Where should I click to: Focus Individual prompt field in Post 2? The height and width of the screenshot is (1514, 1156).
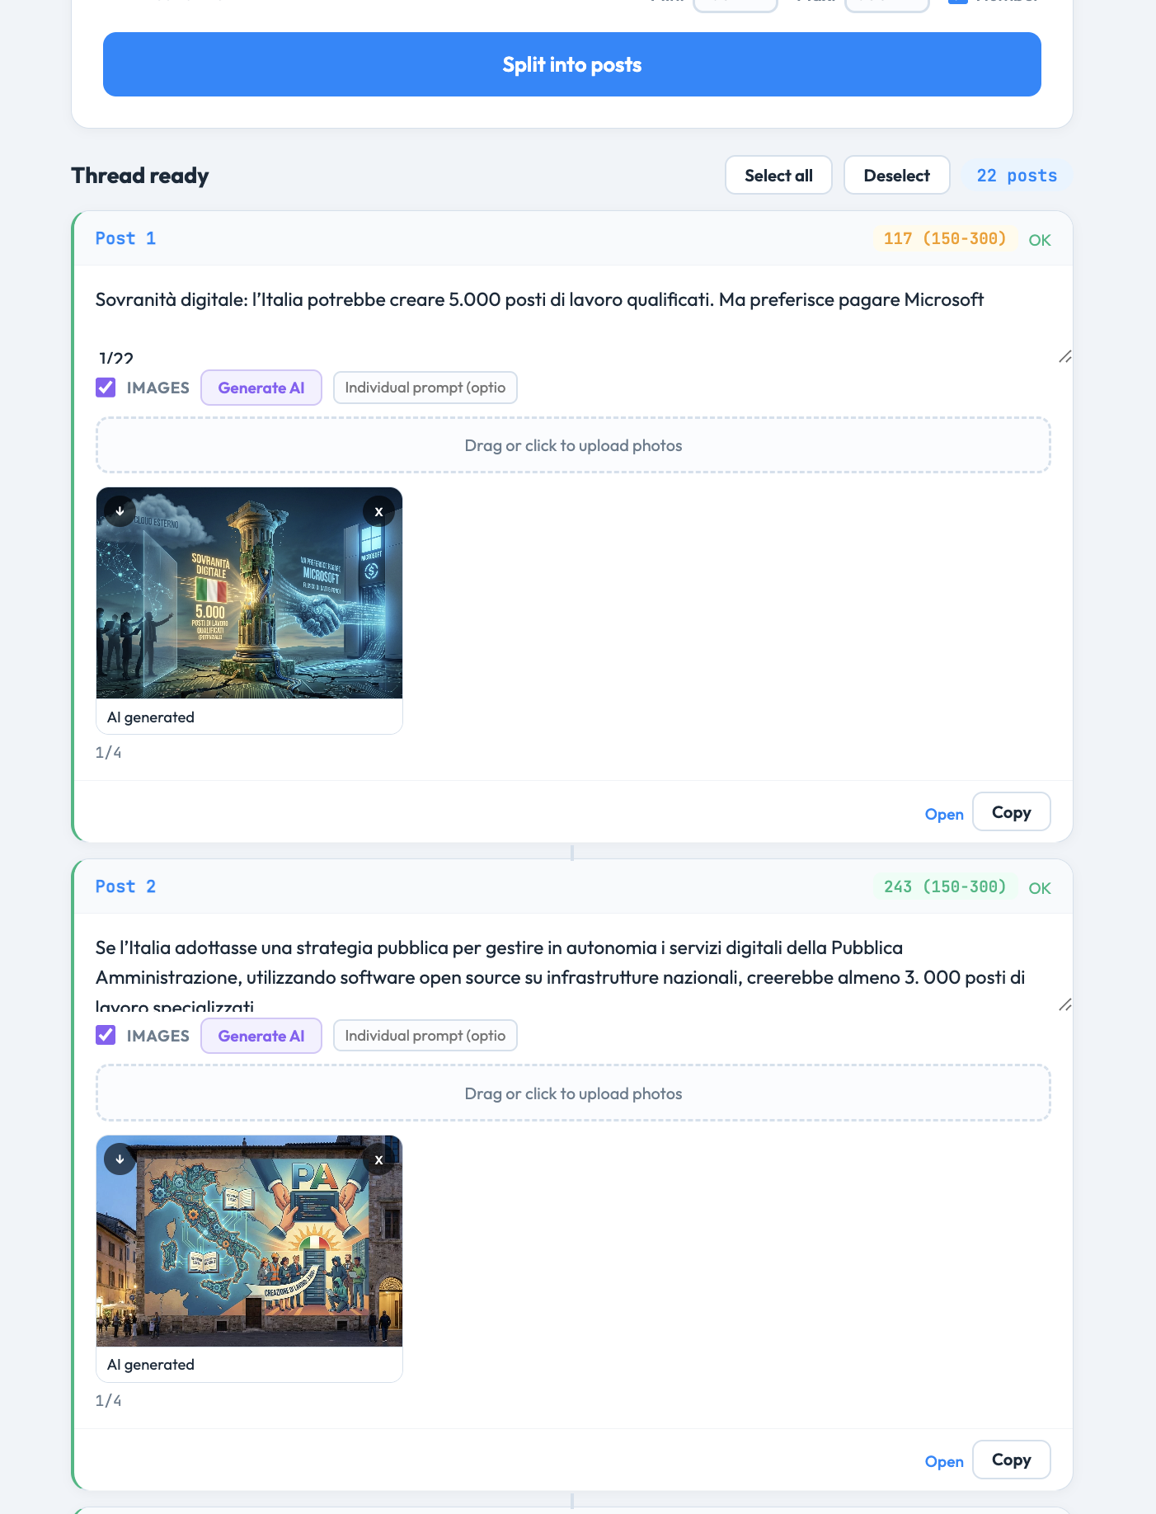pyautogui.click(x=425, y=1036)
